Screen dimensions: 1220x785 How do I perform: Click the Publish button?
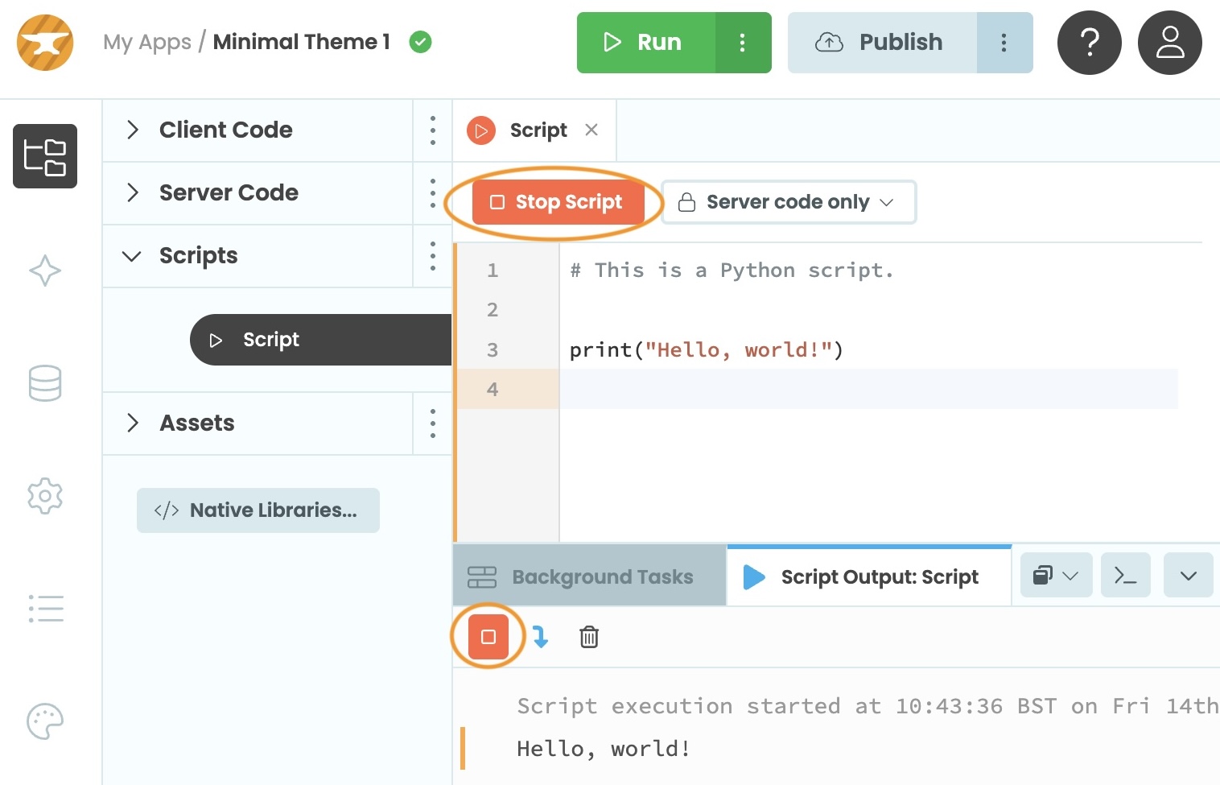tap(882, 43)
